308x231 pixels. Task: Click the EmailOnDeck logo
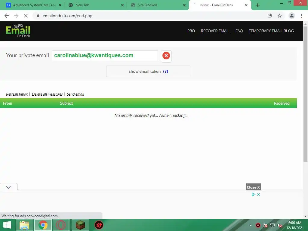click(x=18, y=31)
